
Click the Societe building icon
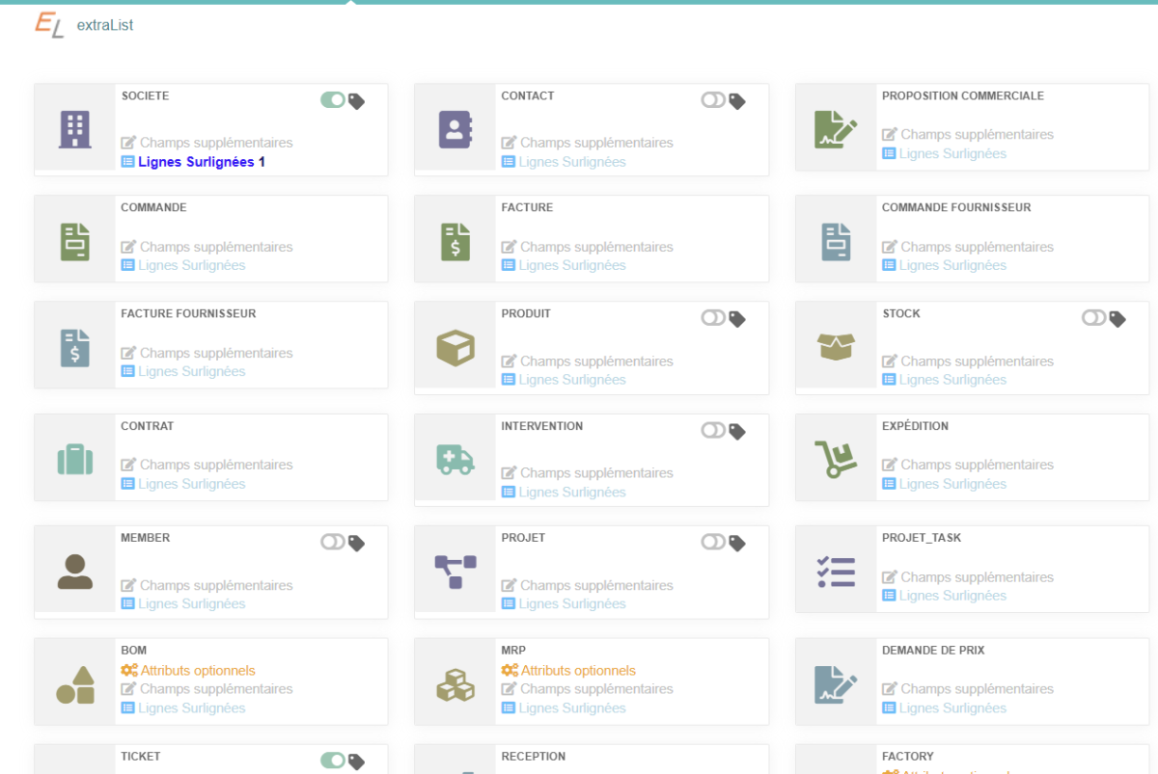pos(75,128)
